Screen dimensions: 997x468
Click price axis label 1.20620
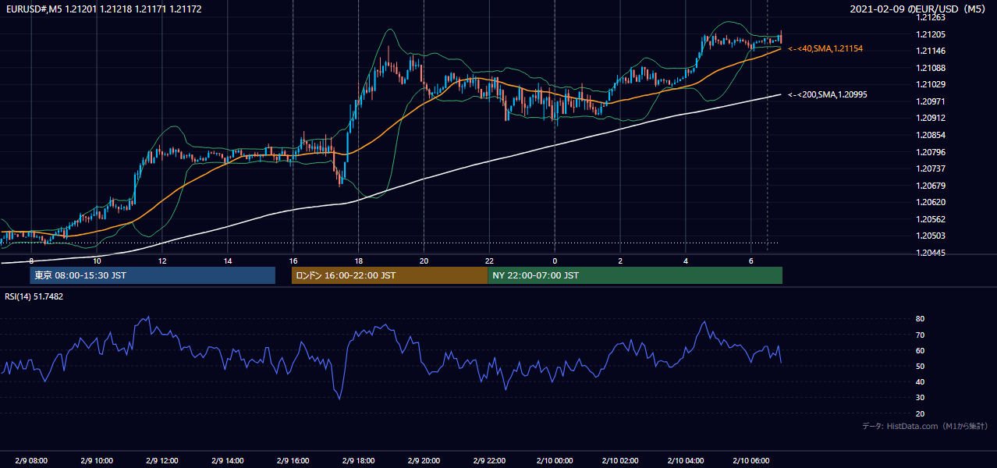(x=931, y=202)
